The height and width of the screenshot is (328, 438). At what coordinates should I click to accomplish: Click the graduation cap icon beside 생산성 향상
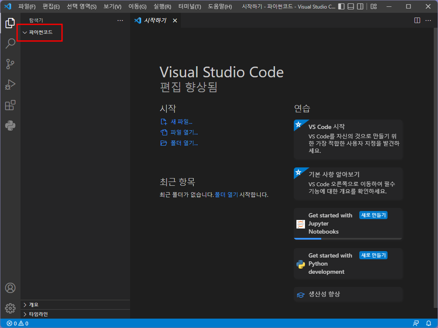301,295
